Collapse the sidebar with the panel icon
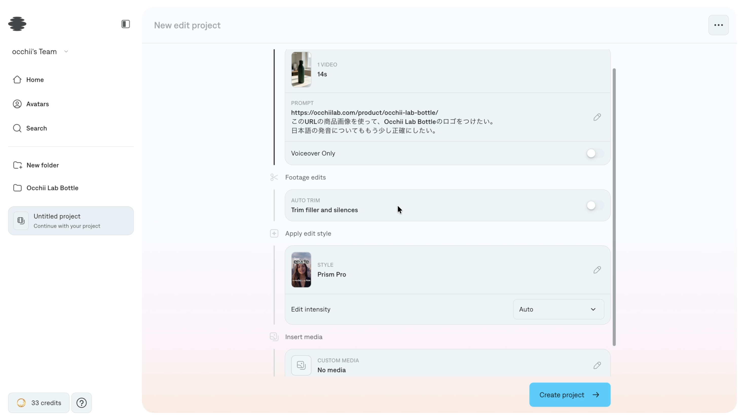Viewport: 745px width, 420px height. click(x=125, y=24)
